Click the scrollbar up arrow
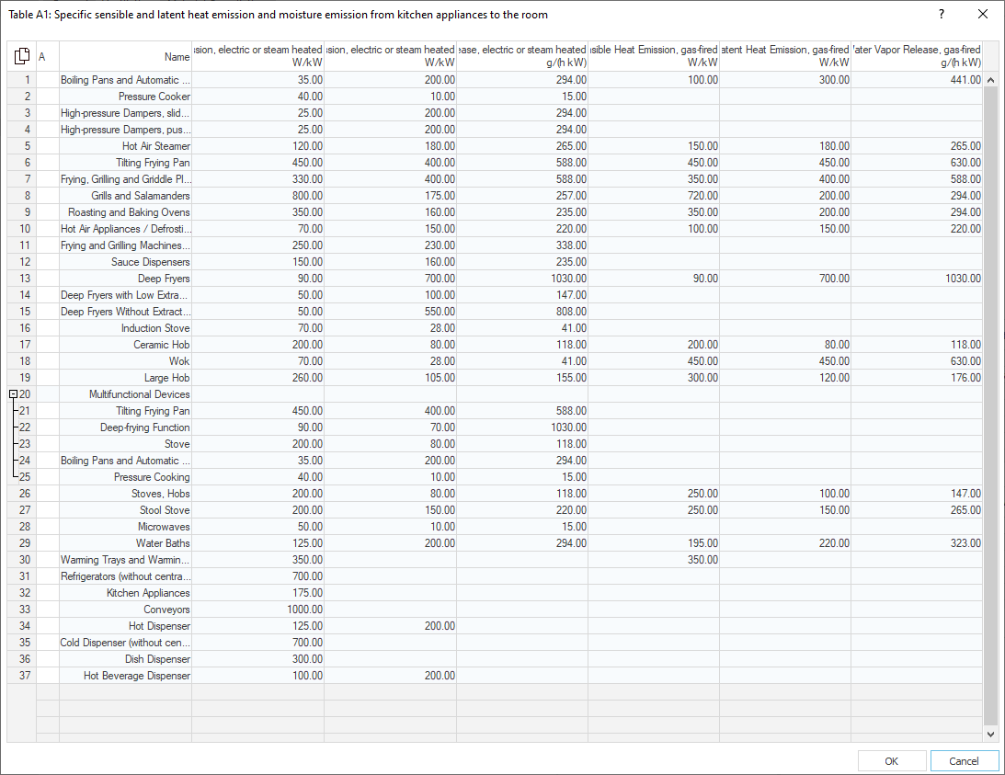This screenshot has width=1005, height=775. point(991,80)
